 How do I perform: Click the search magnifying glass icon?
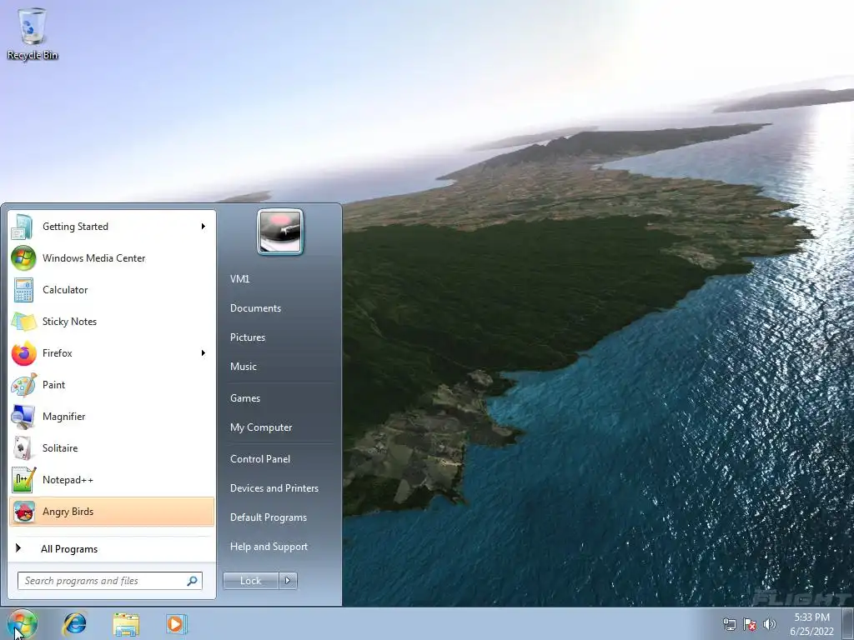coord(193,581)
